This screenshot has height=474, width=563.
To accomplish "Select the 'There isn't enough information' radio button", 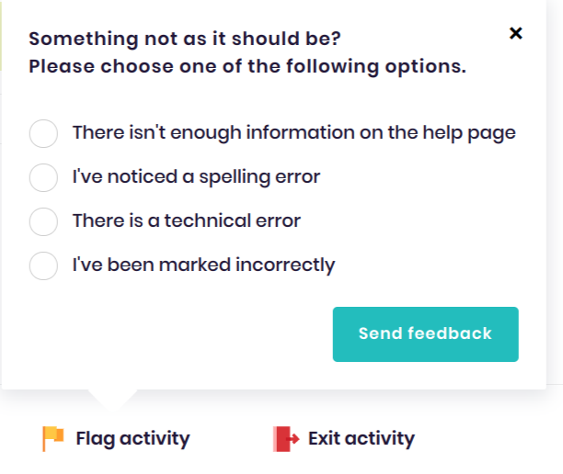I will point(43,133).
